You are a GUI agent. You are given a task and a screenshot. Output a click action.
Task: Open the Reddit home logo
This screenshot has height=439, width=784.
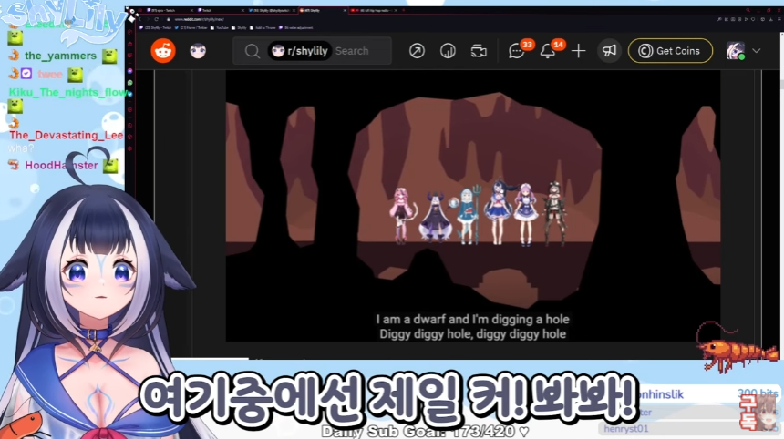click(x=163, y=50)
